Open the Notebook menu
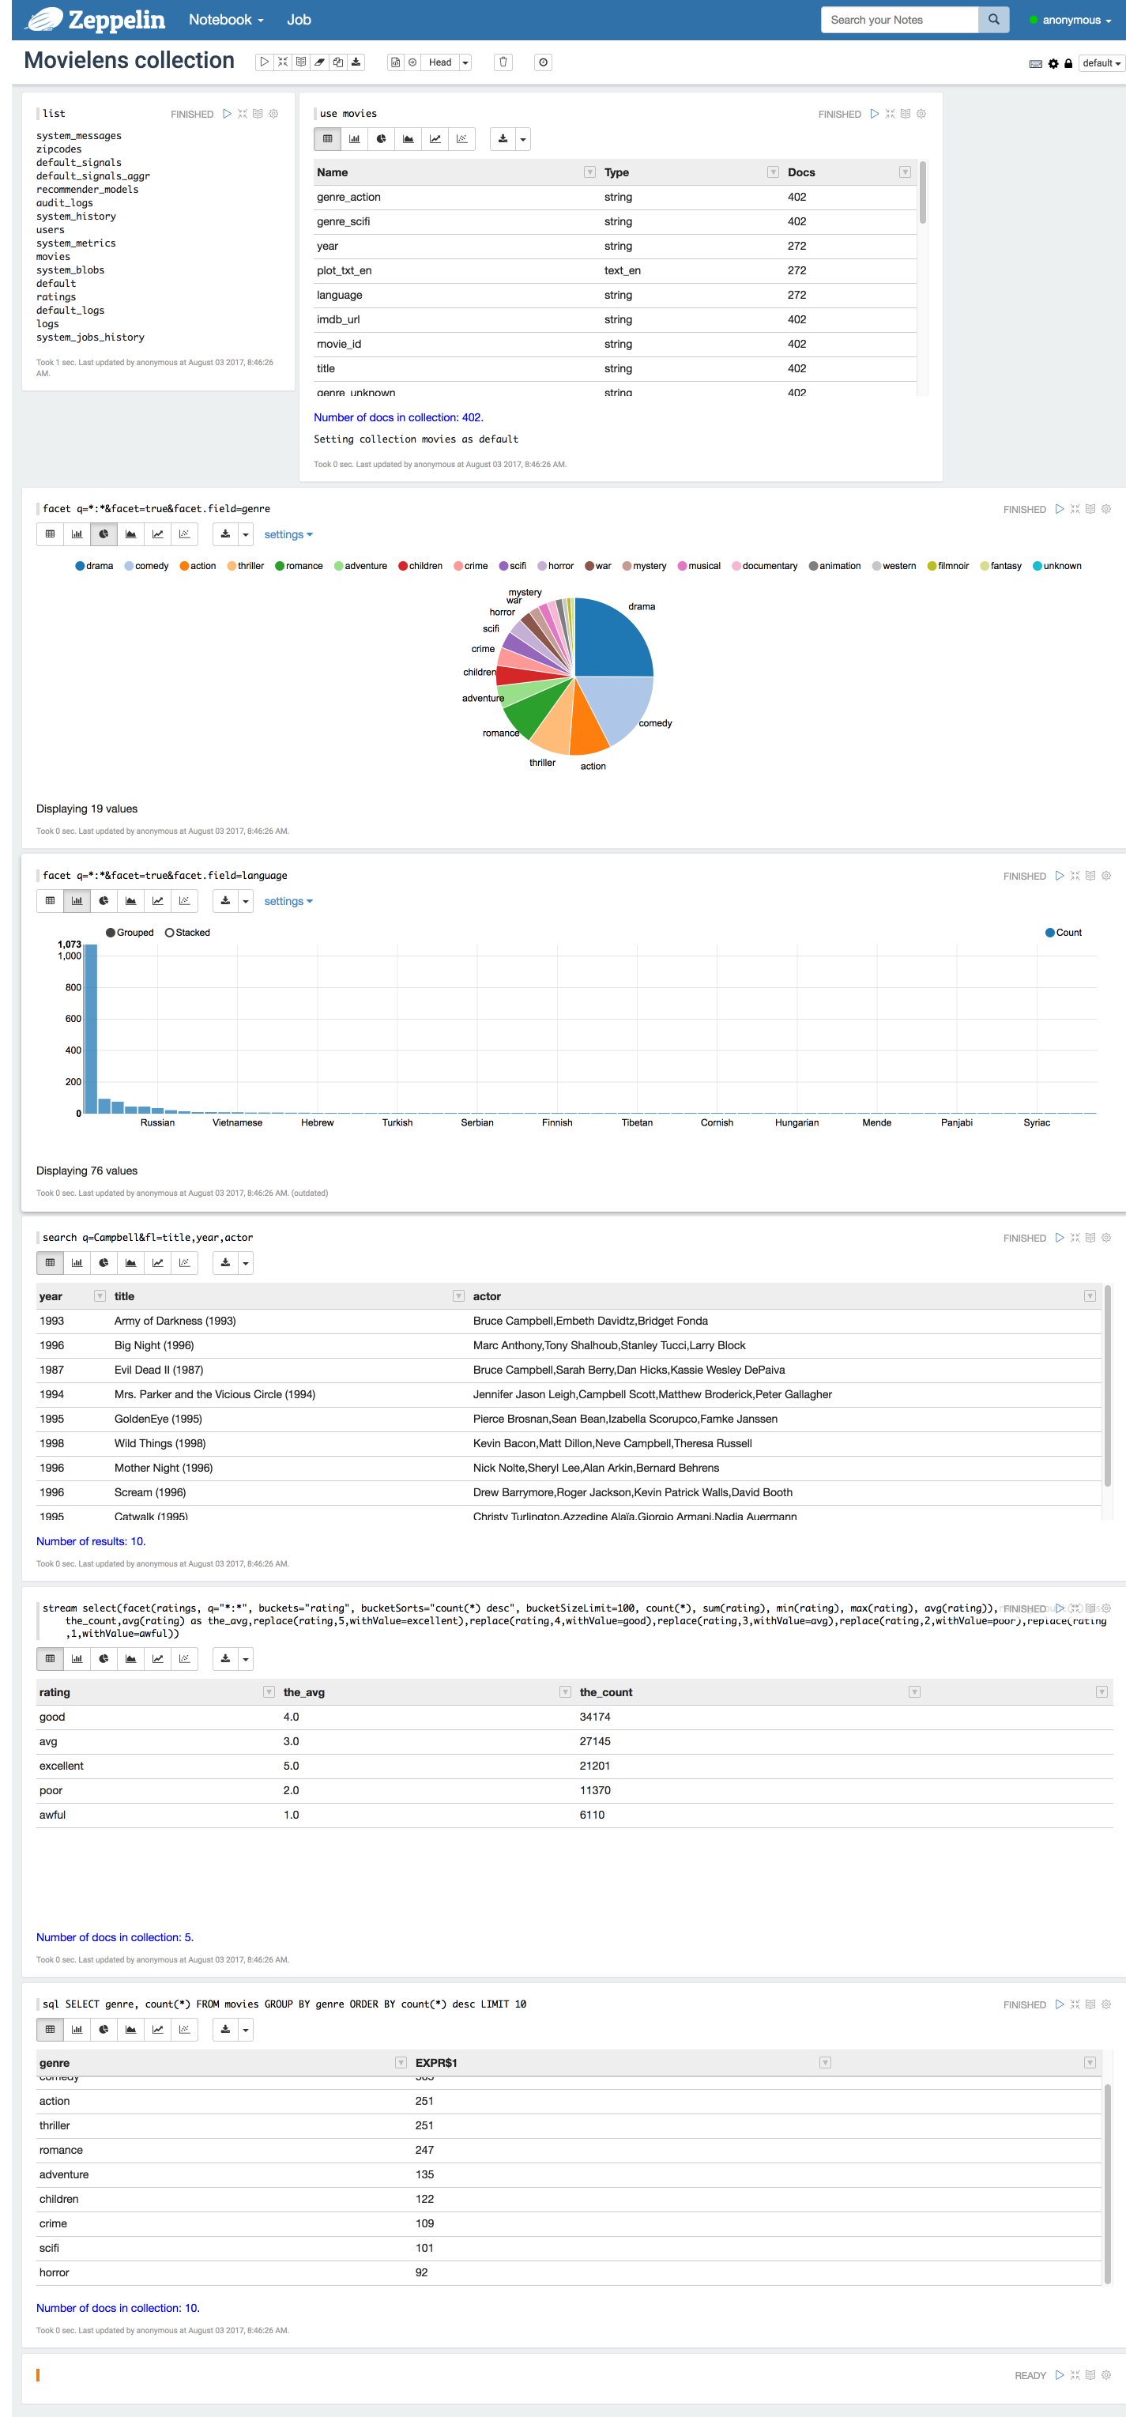The width and height of the screenshot is (1126, 2417). 226,20
